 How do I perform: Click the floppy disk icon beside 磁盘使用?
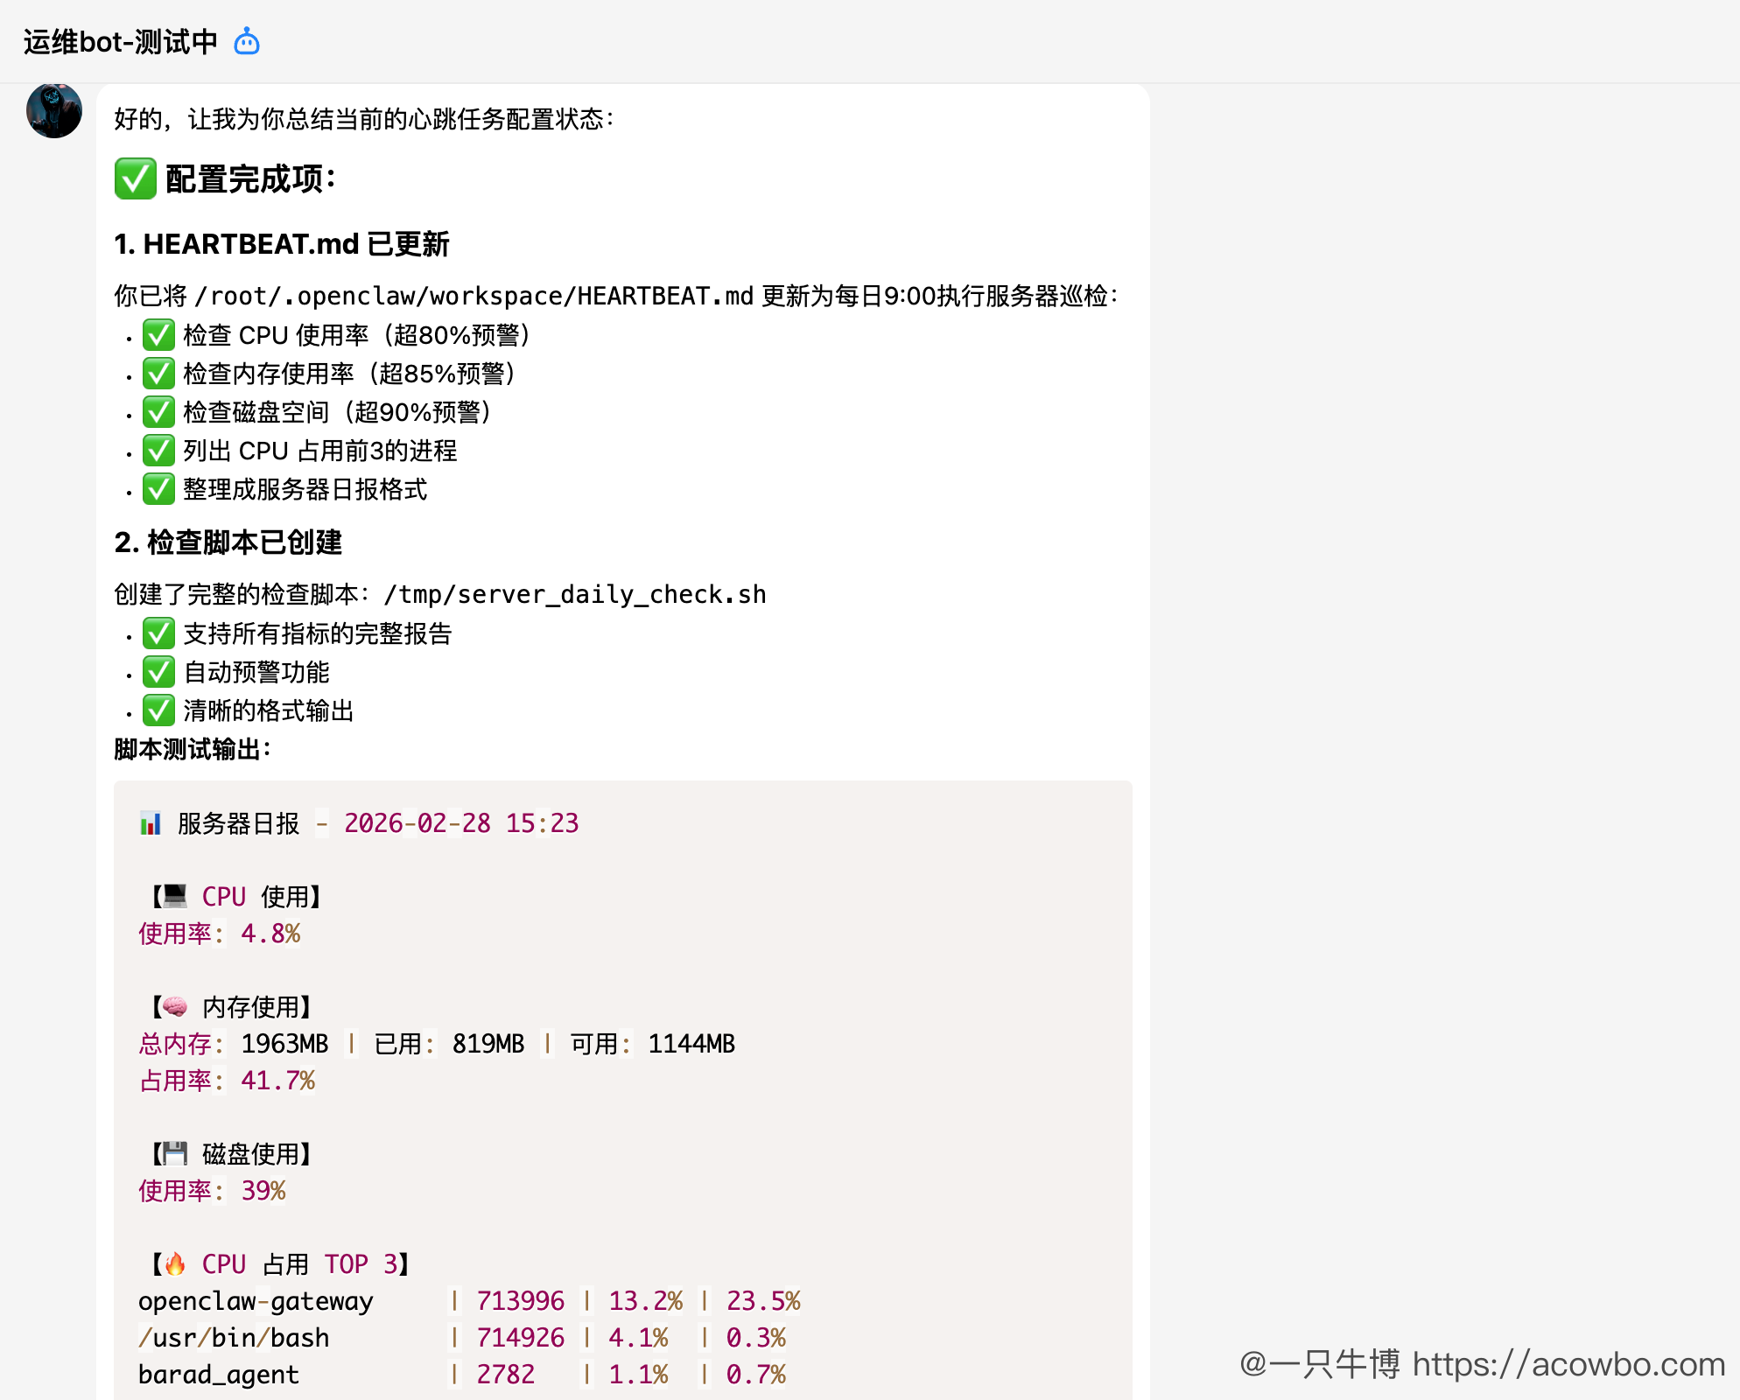[x=176, y=1153]
